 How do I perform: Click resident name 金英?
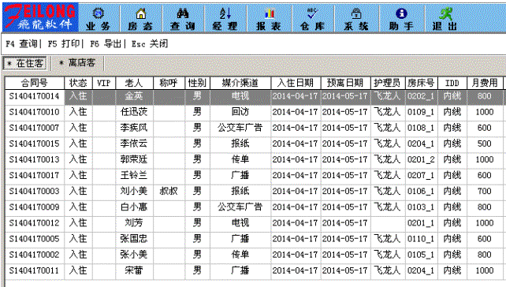click(134, 96)
